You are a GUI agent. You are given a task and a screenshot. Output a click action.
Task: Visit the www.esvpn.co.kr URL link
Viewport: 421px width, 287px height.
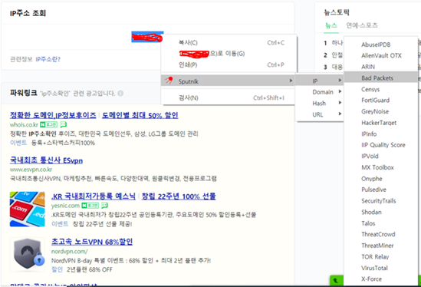[x=31, y=170]
